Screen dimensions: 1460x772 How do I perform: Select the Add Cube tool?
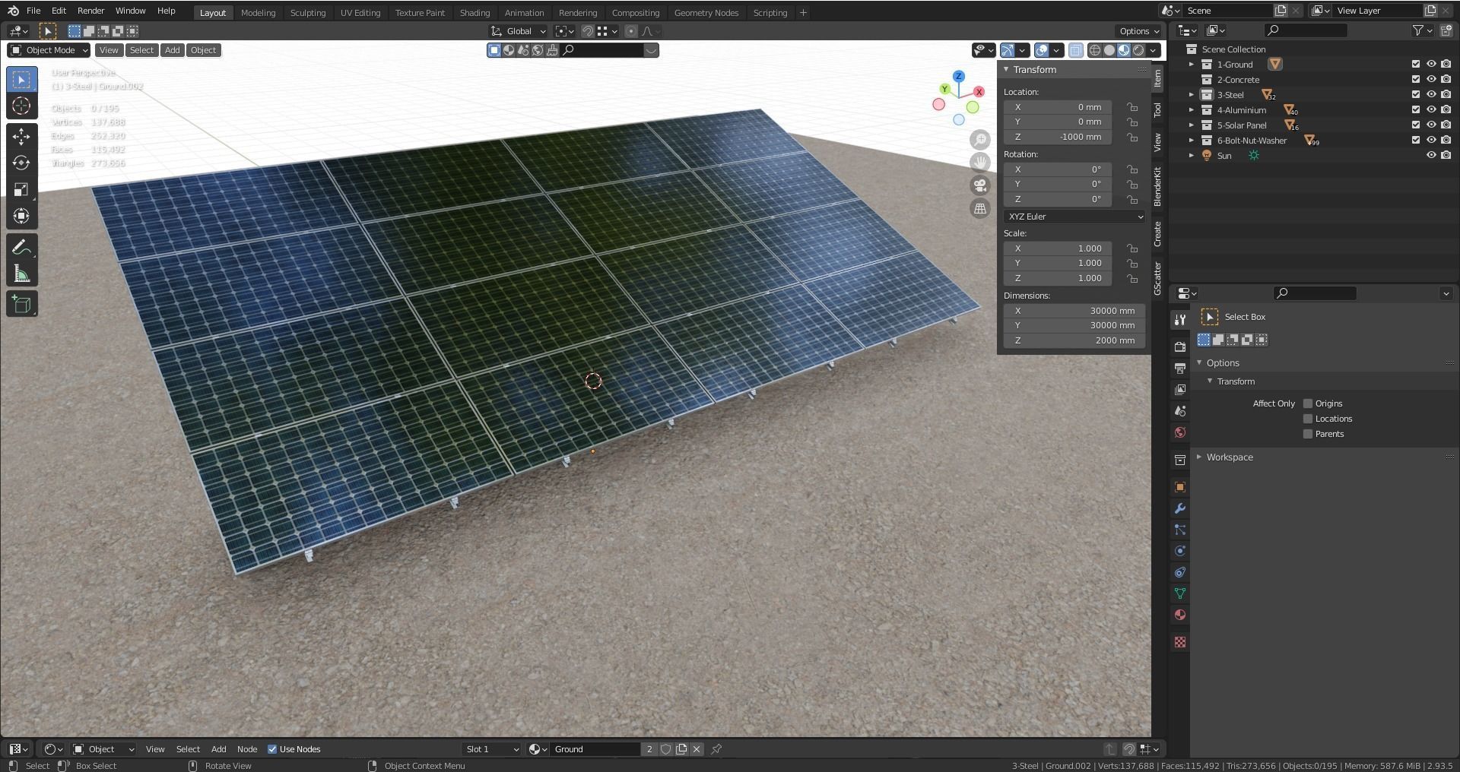(21, 305)
